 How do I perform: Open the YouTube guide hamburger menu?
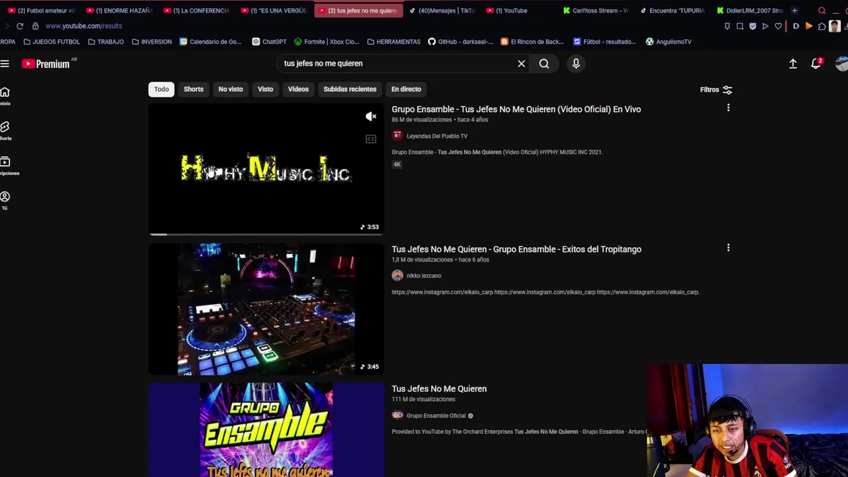[5, 64]
